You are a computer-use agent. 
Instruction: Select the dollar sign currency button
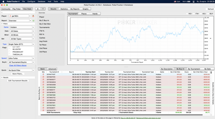point(38,9)
